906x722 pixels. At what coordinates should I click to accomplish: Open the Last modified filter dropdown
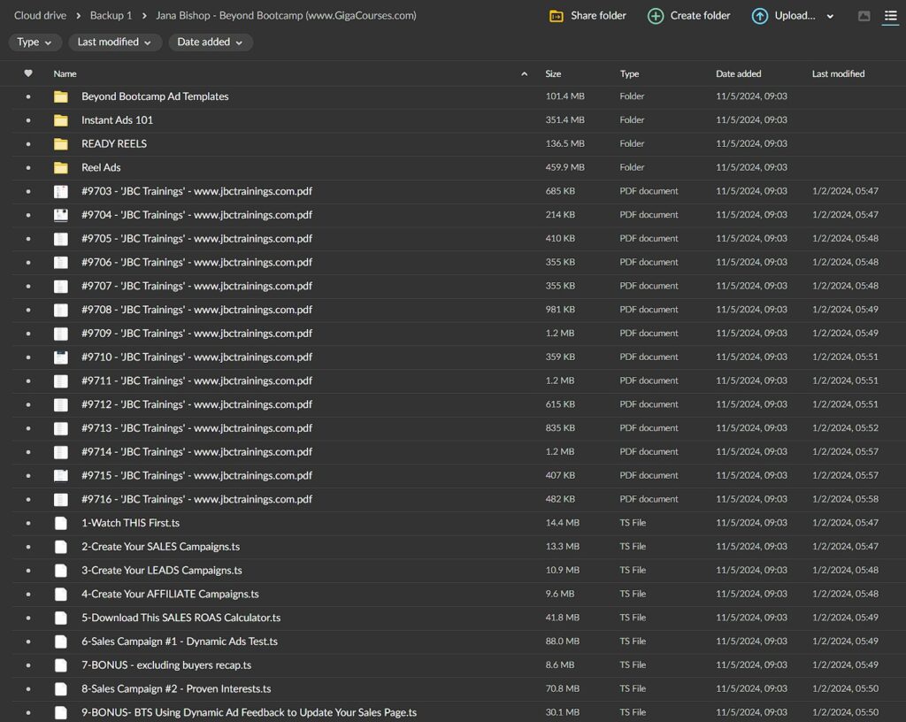pyautogui.click(x=115, y=42)
